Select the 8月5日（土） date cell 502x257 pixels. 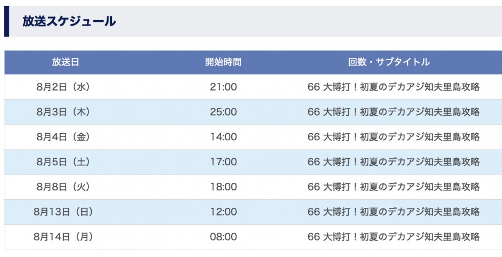(x=63, y=162)
